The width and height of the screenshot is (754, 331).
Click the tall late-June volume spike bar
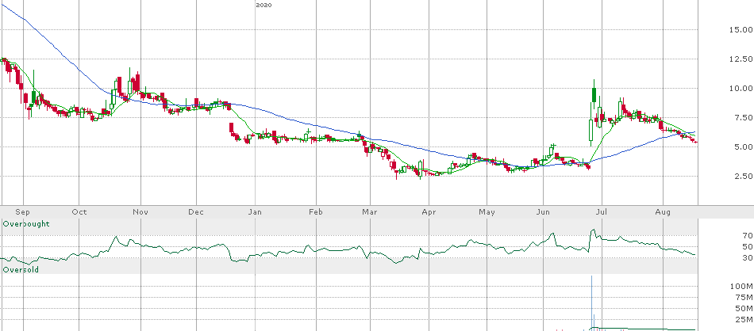[x=591, y=303]
